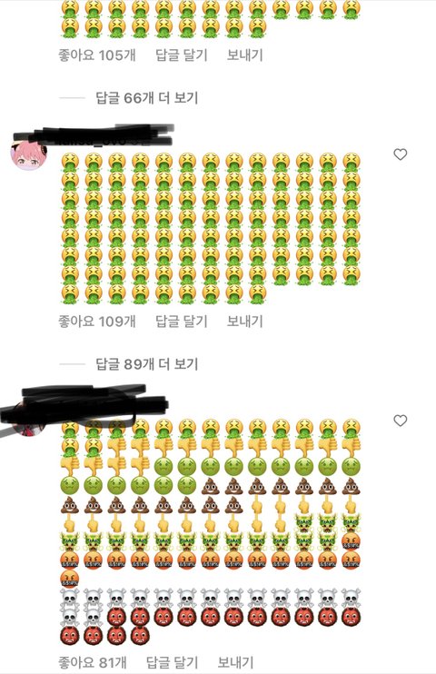This screenshot has width=436, height=674.
Task: Select the vomit-emoji comment with 109 likes
Action: pyautogui.click(x=211, y=228)
